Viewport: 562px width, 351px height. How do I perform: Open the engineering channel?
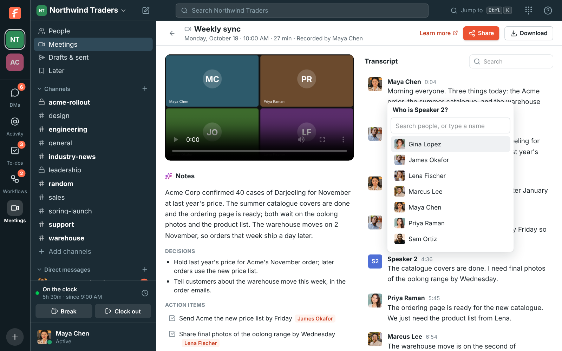coord(93,130)
